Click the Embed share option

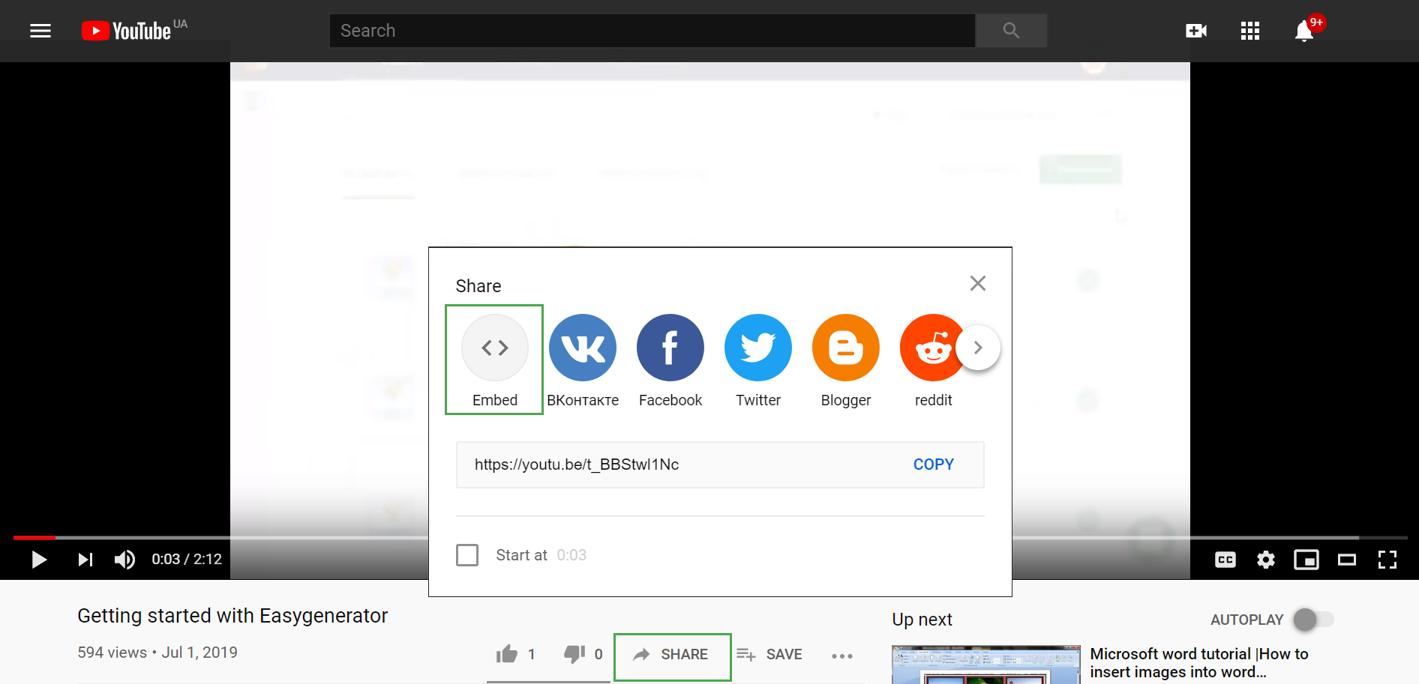[x=494, y=348]
